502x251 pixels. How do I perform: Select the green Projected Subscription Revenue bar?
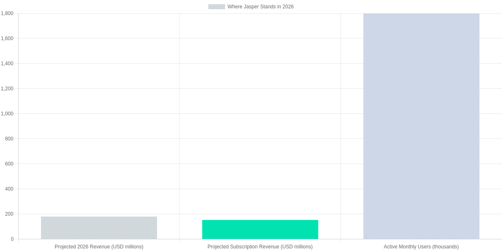tap(260, 229)
